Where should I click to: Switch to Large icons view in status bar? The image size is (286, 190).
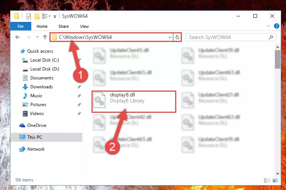point(275,180)
